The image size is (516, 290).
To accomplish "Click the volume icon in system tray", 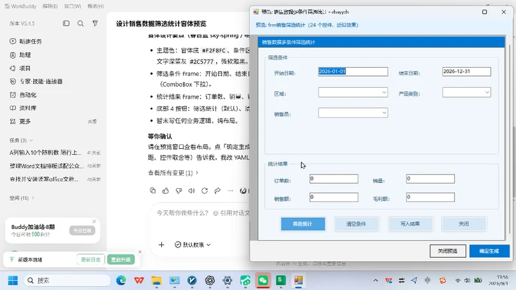I will [x=467, y=280].
